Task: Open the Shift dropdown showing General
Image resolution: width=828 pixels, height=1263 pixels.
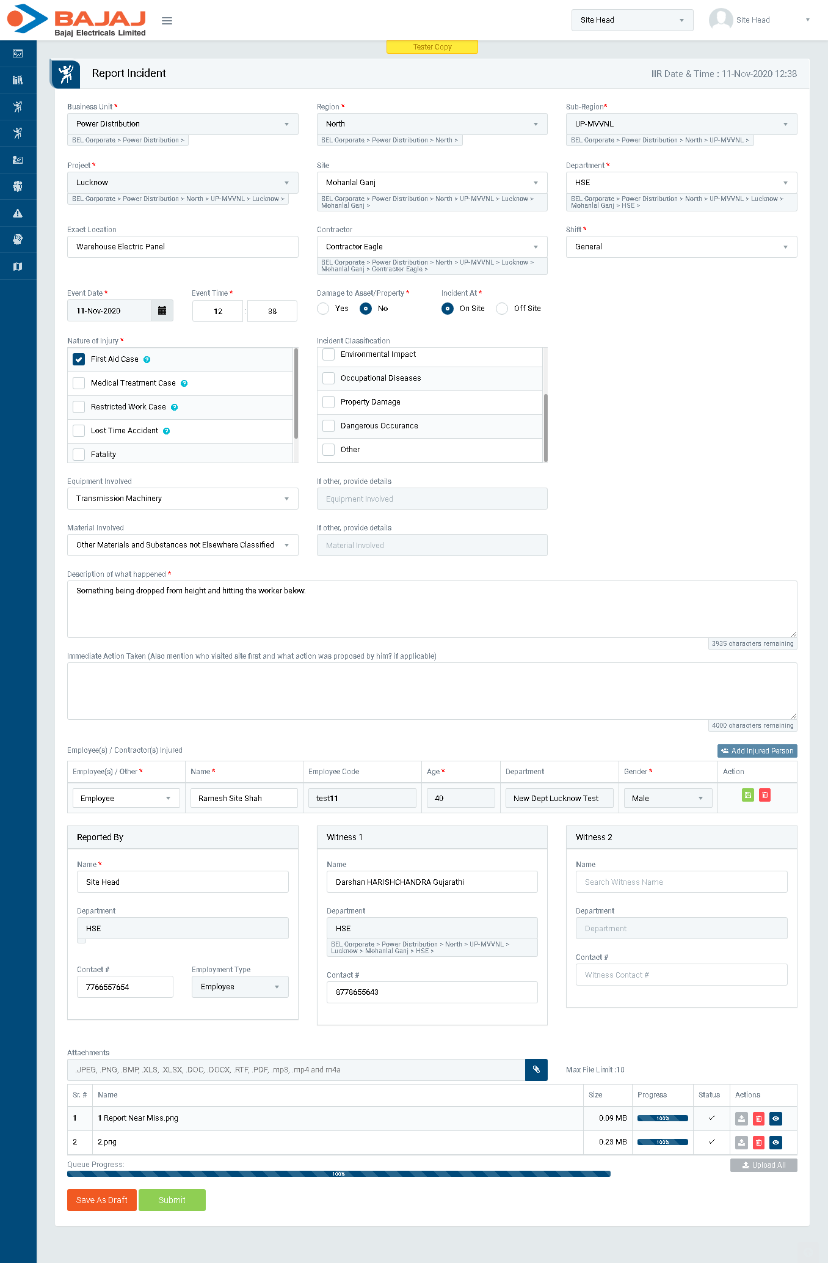Action: (x=681, y=247)
